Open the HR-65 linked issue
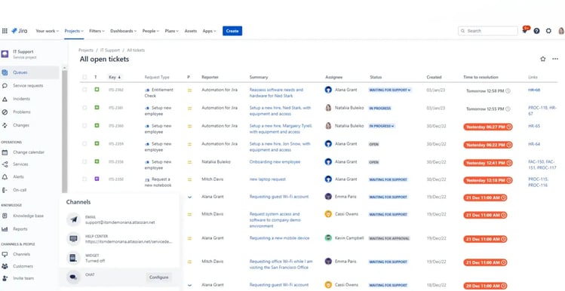Viewport: 565px width, 291px height. coord(534,126)
